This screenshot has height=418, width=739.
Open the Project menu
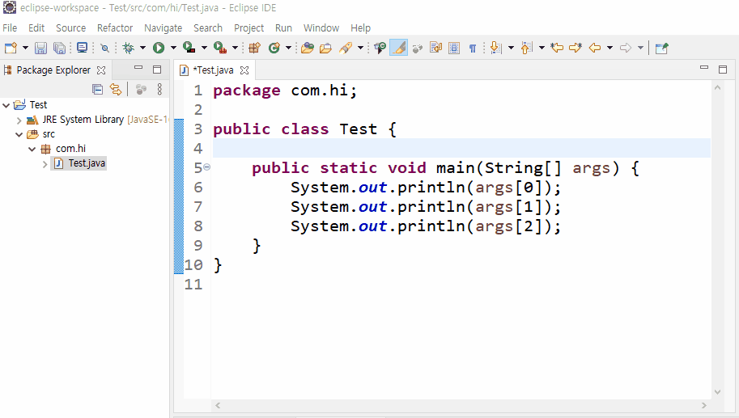point(248,28)
